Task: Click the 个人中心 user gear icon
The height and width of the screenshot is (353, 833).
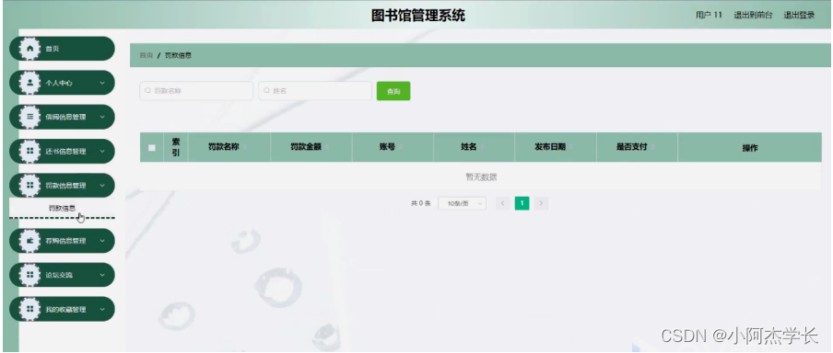Action: click(x=29, y=83)
